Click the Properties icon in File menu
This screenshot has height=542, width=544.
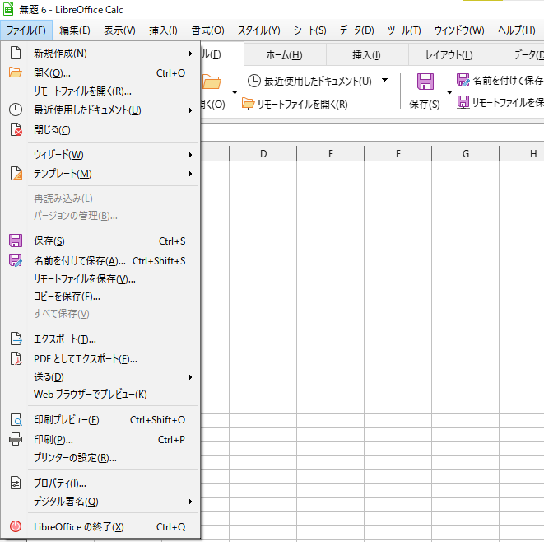[x=16, y=483]
